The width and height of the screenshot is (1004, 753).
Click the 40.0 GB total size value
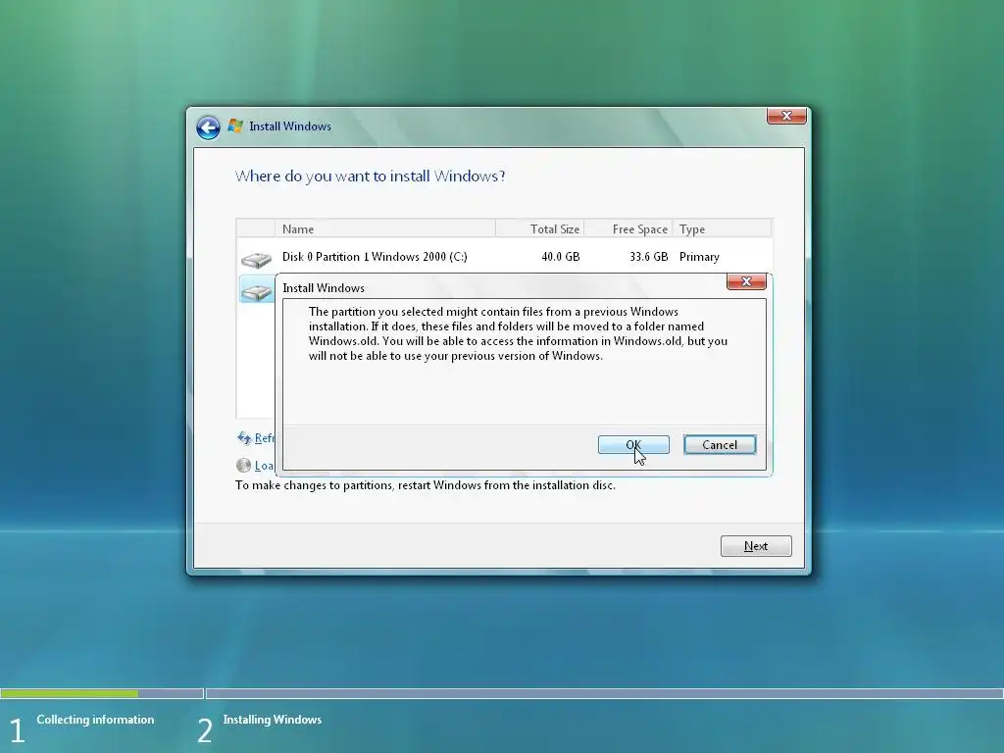560,257
